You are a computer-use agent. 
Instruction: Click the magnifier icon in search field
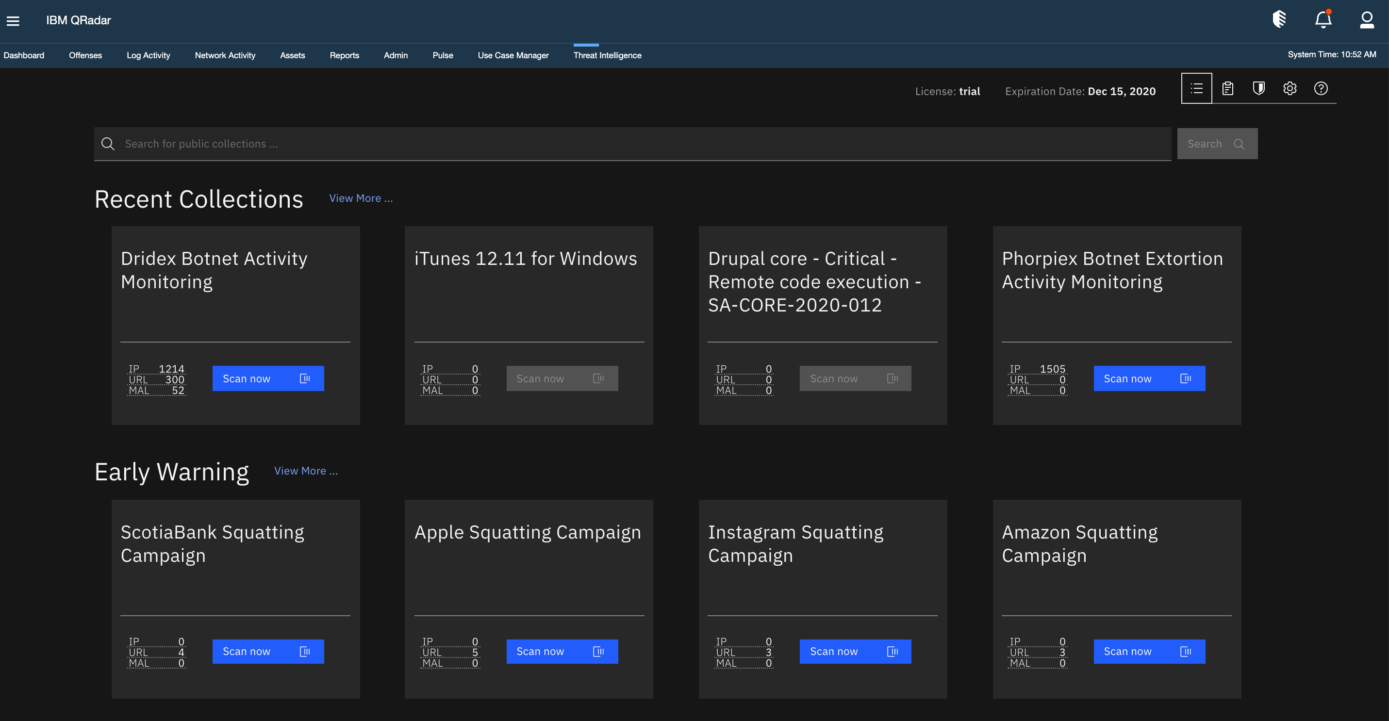click(x=108, y=143)
